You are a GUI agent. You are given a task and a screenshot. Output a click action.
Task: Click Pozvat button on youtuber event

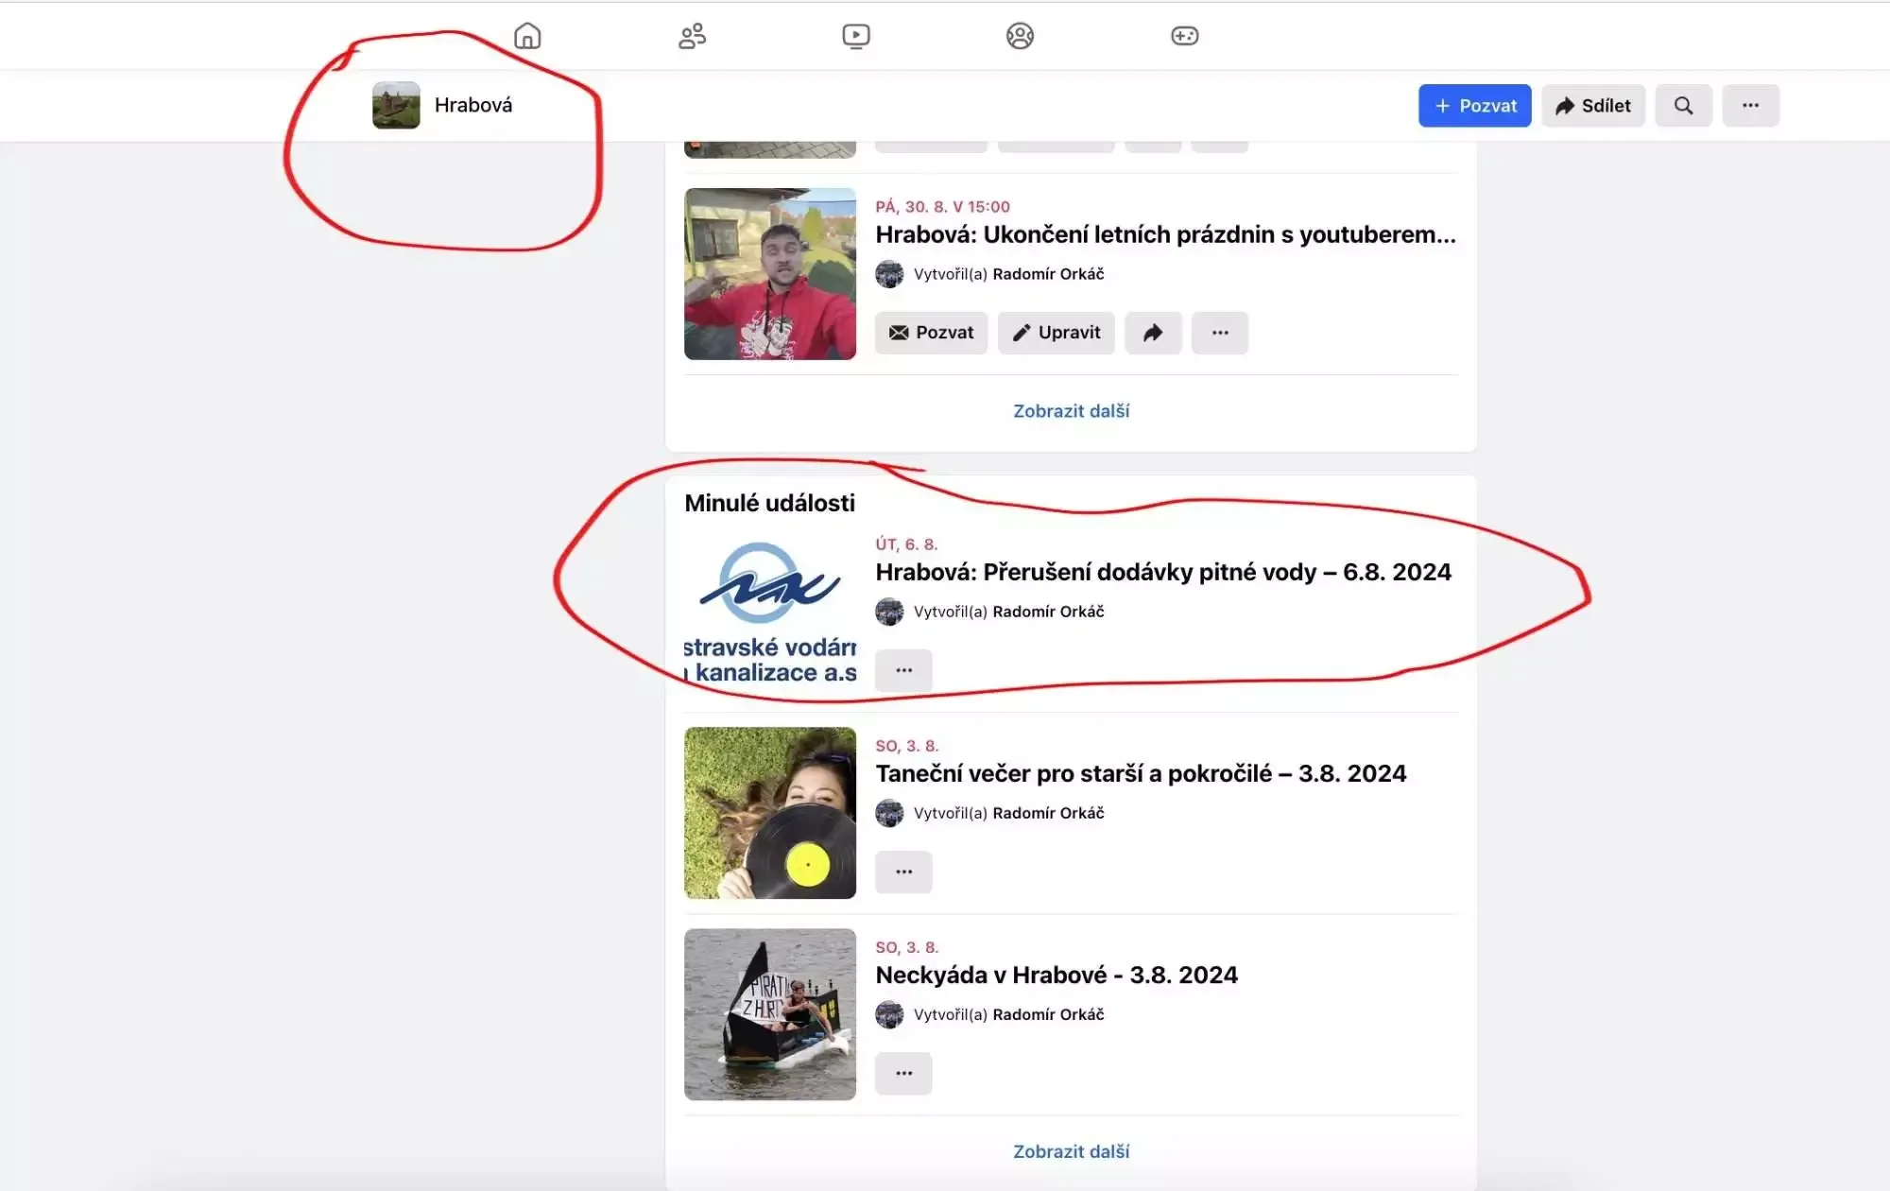pyautogui.click(x=931, y=333)
